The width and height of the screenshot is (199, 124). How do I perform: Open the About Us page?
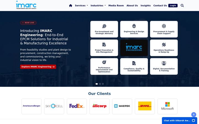click(132, 6)
